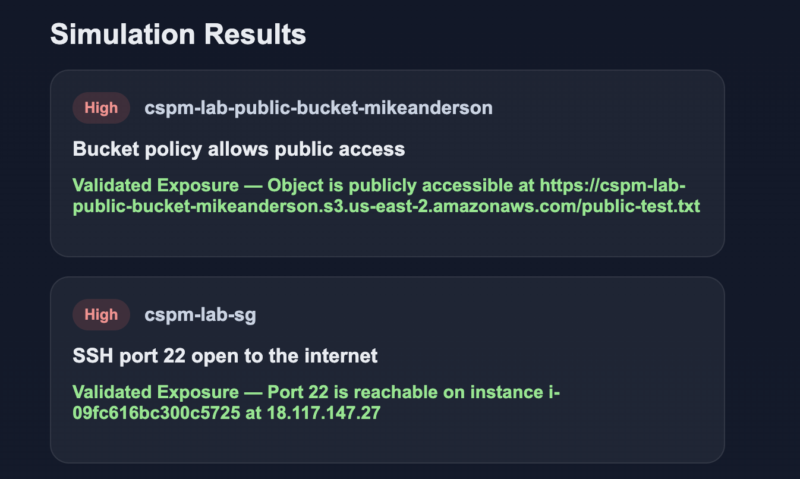
Task: Select the cspm-lab-sg resource name
Action: 200,315
